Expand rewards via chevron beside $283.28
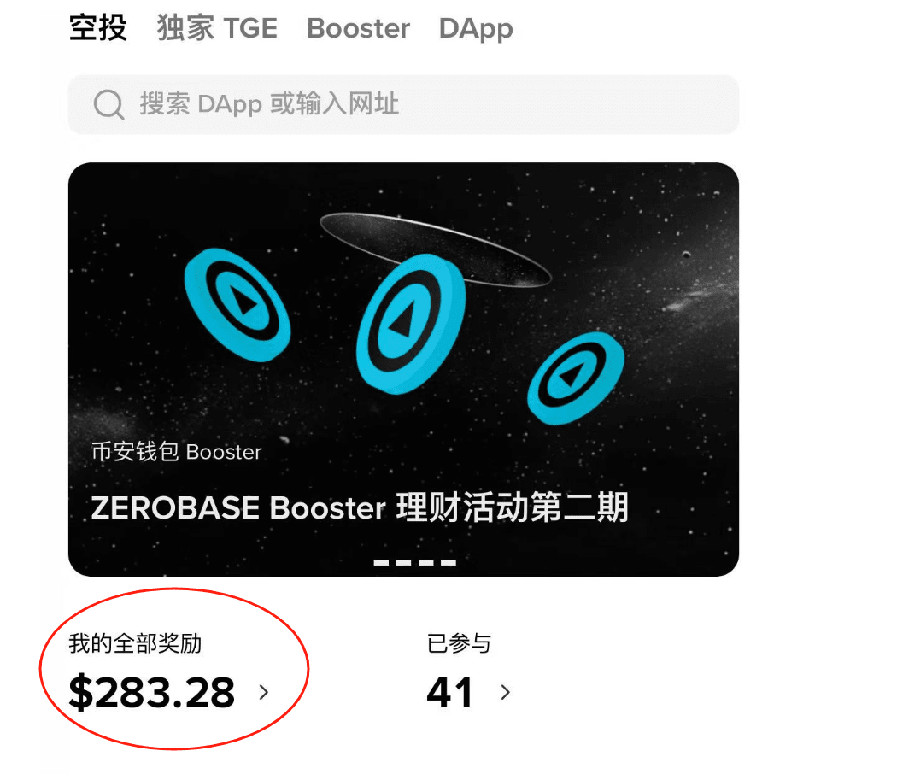 tap(264, 692)
